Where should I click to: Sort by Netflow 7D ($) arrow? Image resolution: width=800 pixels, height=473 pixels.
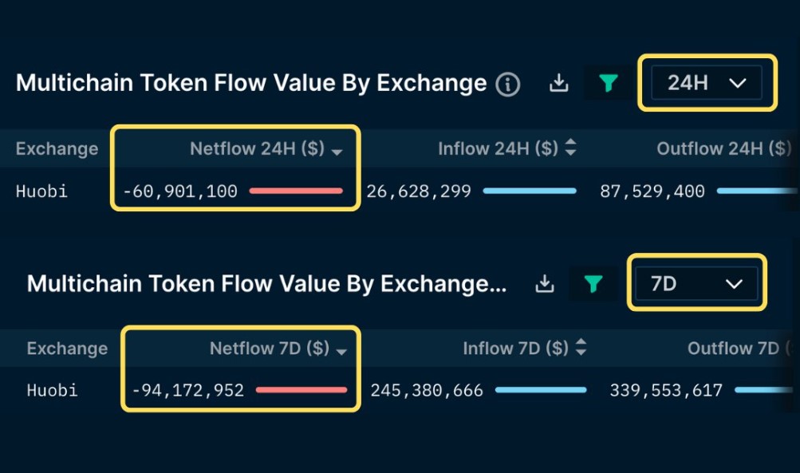click(x=342, y=352)
